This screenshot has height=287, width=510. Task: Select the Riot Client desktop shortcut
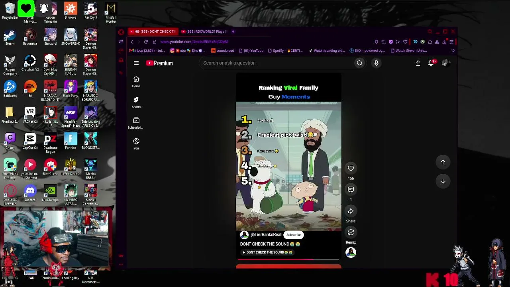pyautogui.click(x=50, y=167)
